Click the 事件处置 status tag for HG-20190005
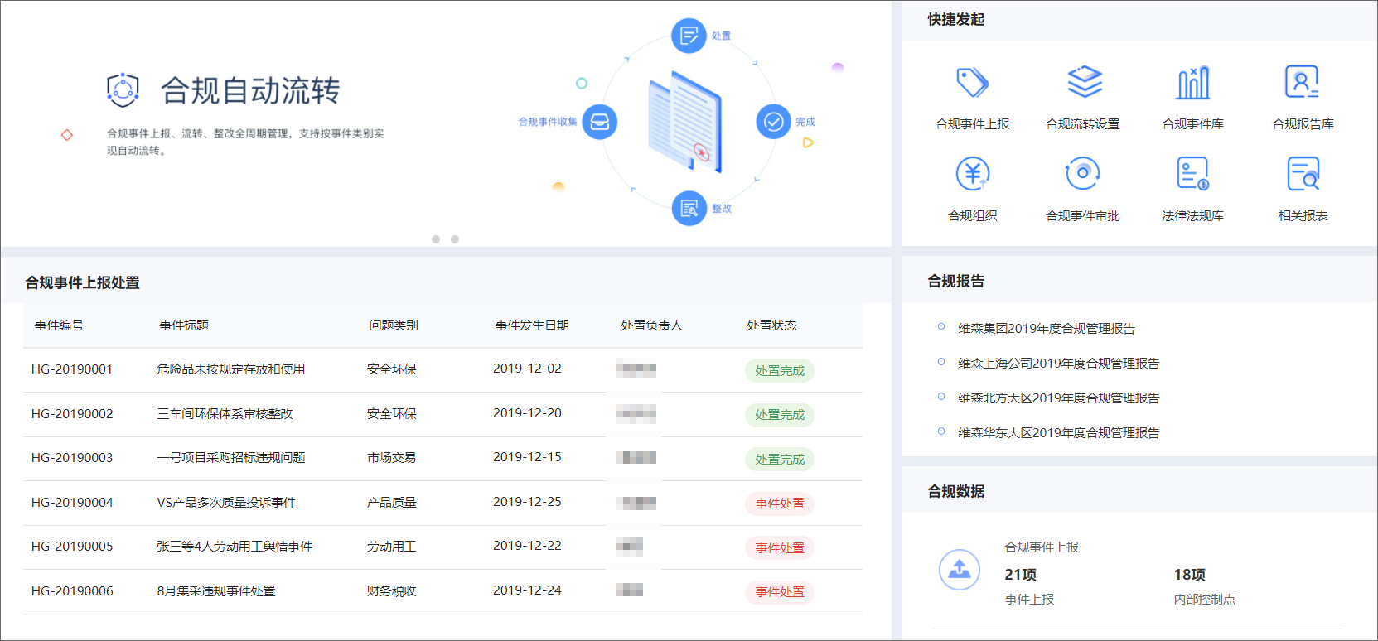The width and height of the screenshot is (1378, 641). point(780,547)
